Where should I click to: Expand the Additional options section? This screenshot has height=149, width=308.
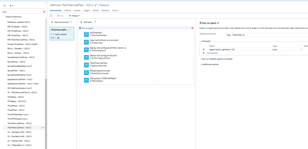pos(210,64)
